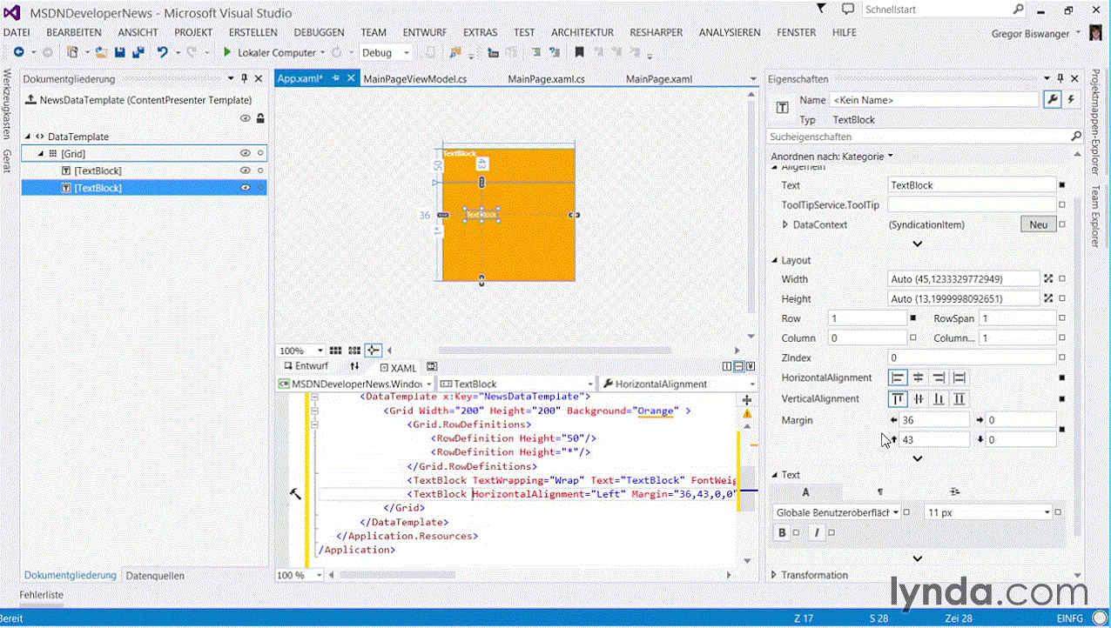
Task: Set HorizontalAlignment to Left
Action: [x=897, y=377]
